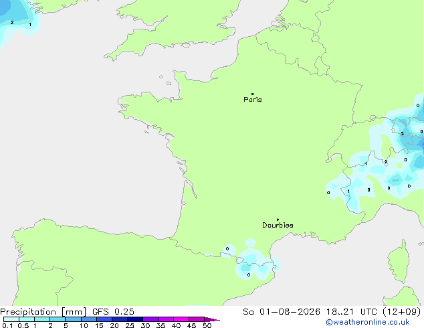
Task: Pick the 15–20 mm legend swatch
Action: click(x=104, y=319)
